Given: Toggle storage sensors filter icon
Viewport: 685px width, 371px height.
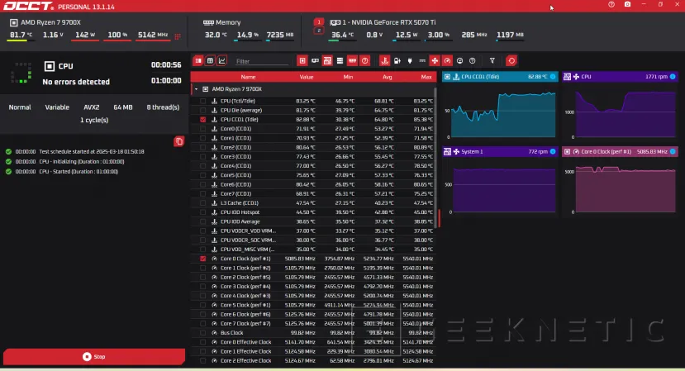Looking at the screenshot, I should point(340,61).
